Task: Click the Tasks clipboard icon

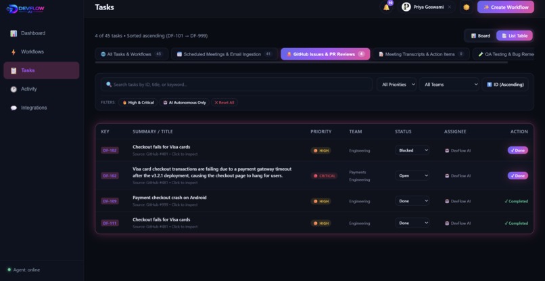Action: tap(14, 70)
